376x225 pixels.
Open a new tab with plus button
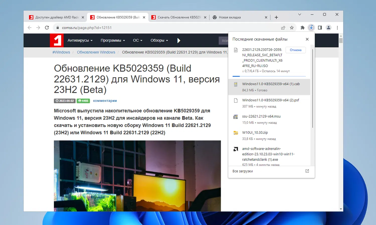[x=276, y=17]
